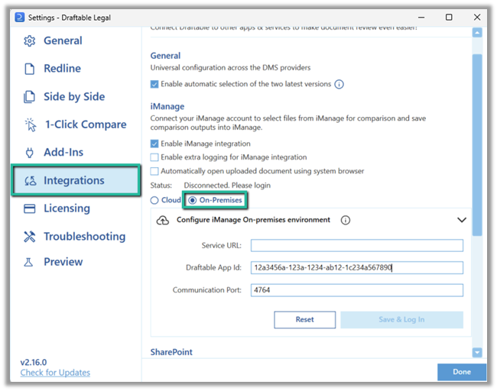
Task: Switch to Side by Side settings
Action: tap(74, 97)
